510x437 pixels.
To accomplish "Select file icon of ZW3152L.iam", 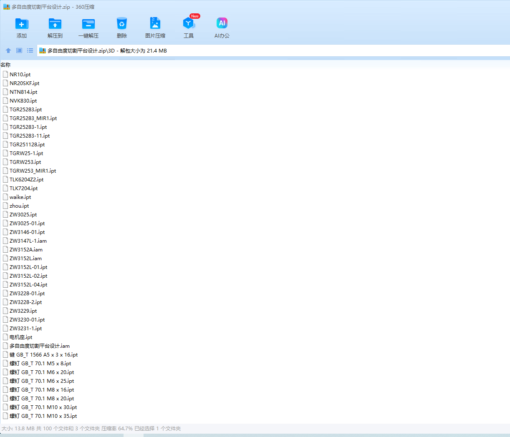I will [5, 258].
